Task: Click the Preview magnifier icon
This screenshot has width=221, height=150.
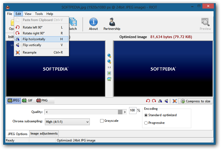Action: click(x=205, y=22)
